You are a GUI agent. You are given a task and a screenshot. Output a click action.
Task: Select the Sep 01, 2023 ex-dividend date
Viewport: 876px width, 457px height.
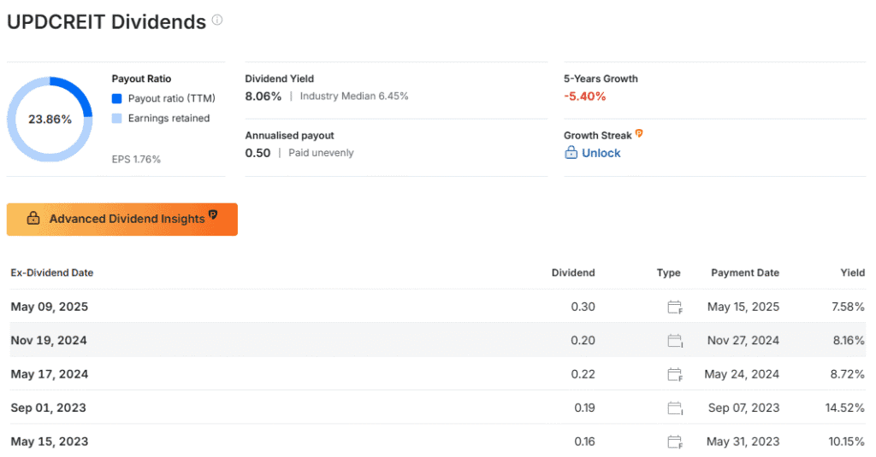tap(48, 408)
